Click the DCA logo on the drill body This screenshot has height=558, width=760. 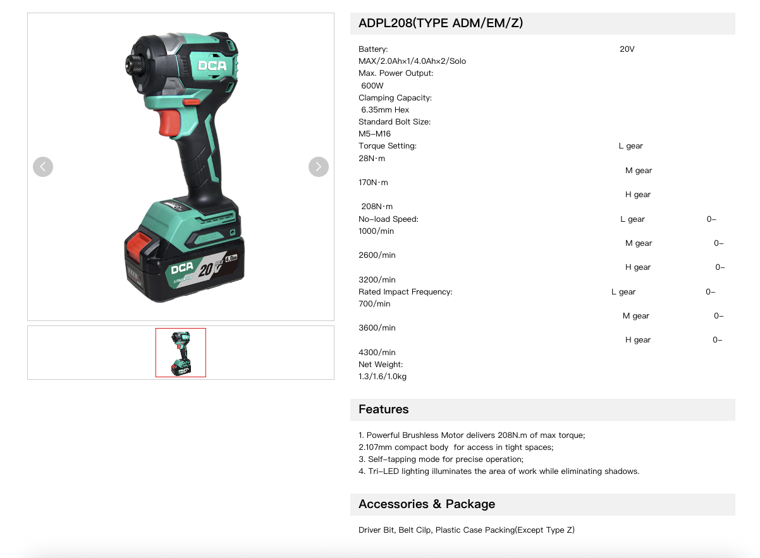coord(212,65)
